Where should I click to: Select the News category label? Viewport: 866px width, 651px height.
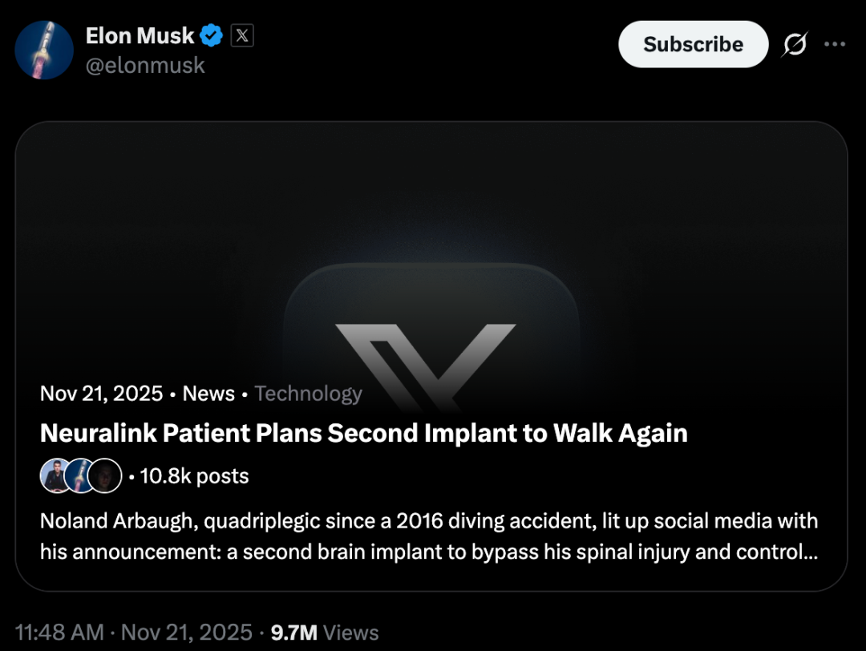click(x=208, y=394)
